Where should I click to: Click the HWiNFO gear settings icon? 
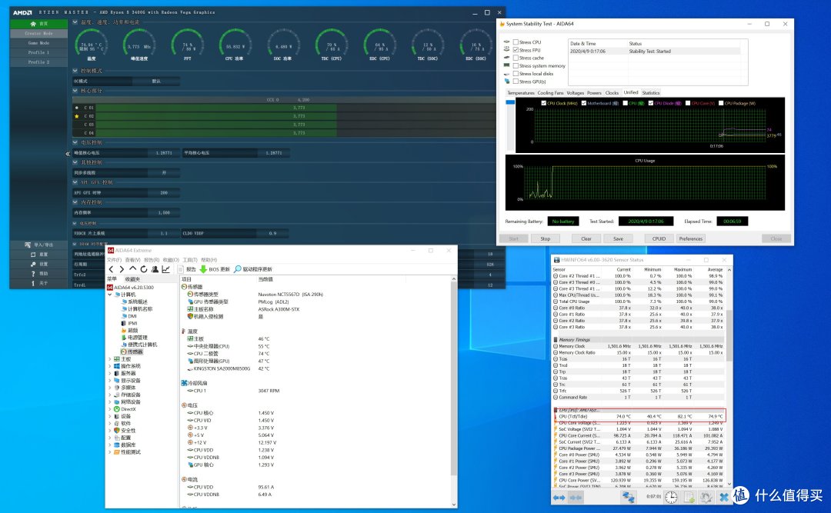pos(706,497)
